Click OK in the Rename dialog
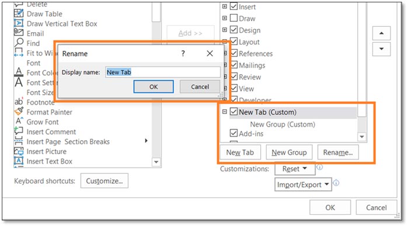Viewport: 408px width, 226px height. 154,86
